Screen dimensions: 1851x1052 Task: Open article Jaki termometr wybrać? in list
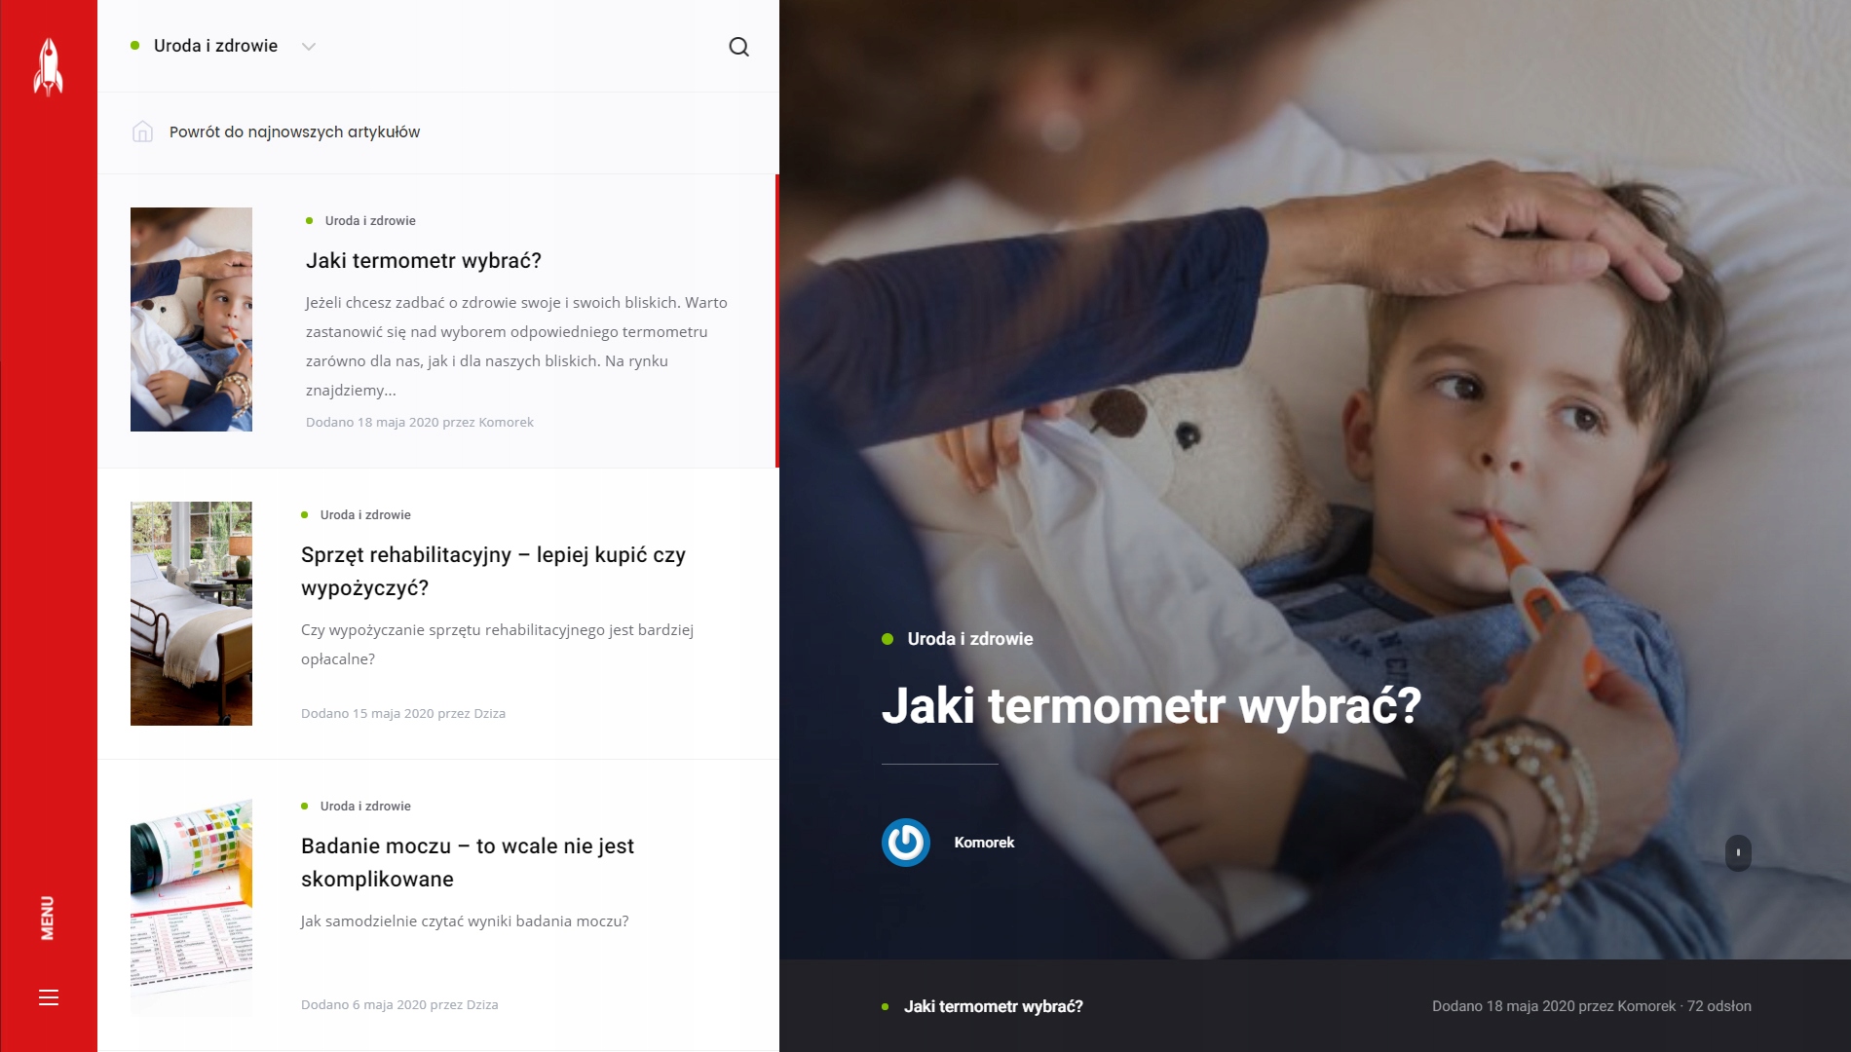point(424,261)
